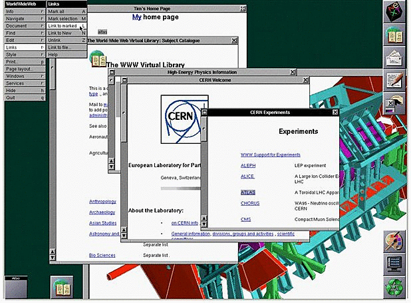
Task: Choose Link to New
Action: (67, 33)
